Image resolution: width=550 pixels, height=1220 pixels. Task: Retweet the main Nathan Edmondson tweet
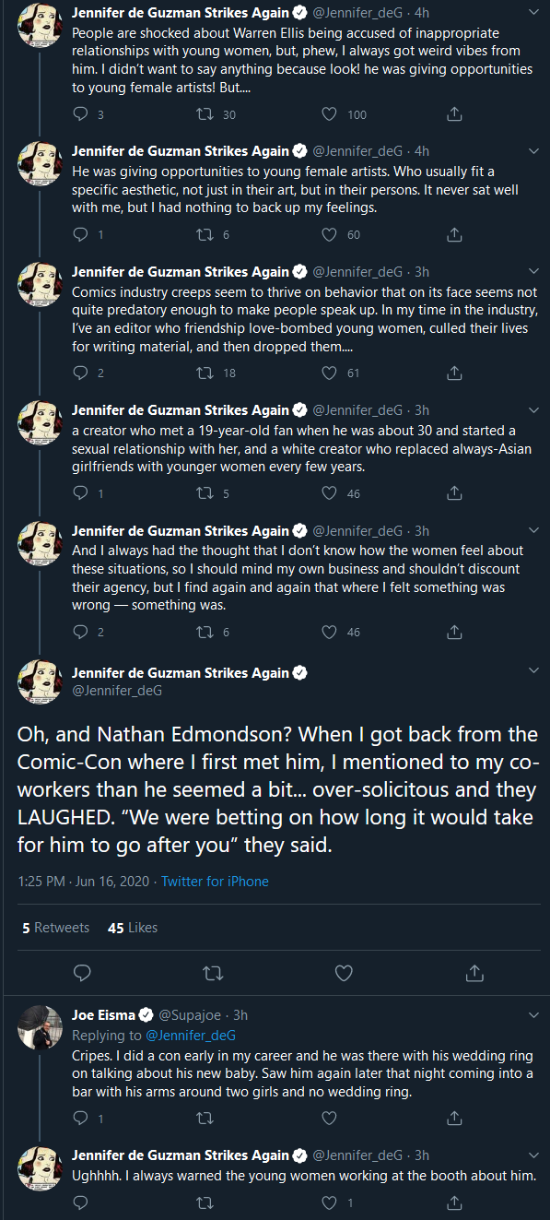pos(213,973)
